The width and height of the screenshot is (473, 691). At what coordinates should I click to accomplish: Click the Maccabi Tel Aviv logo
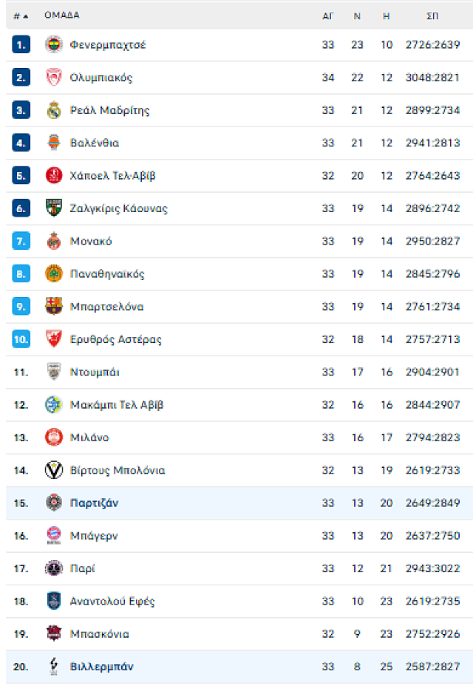(54, 405)
